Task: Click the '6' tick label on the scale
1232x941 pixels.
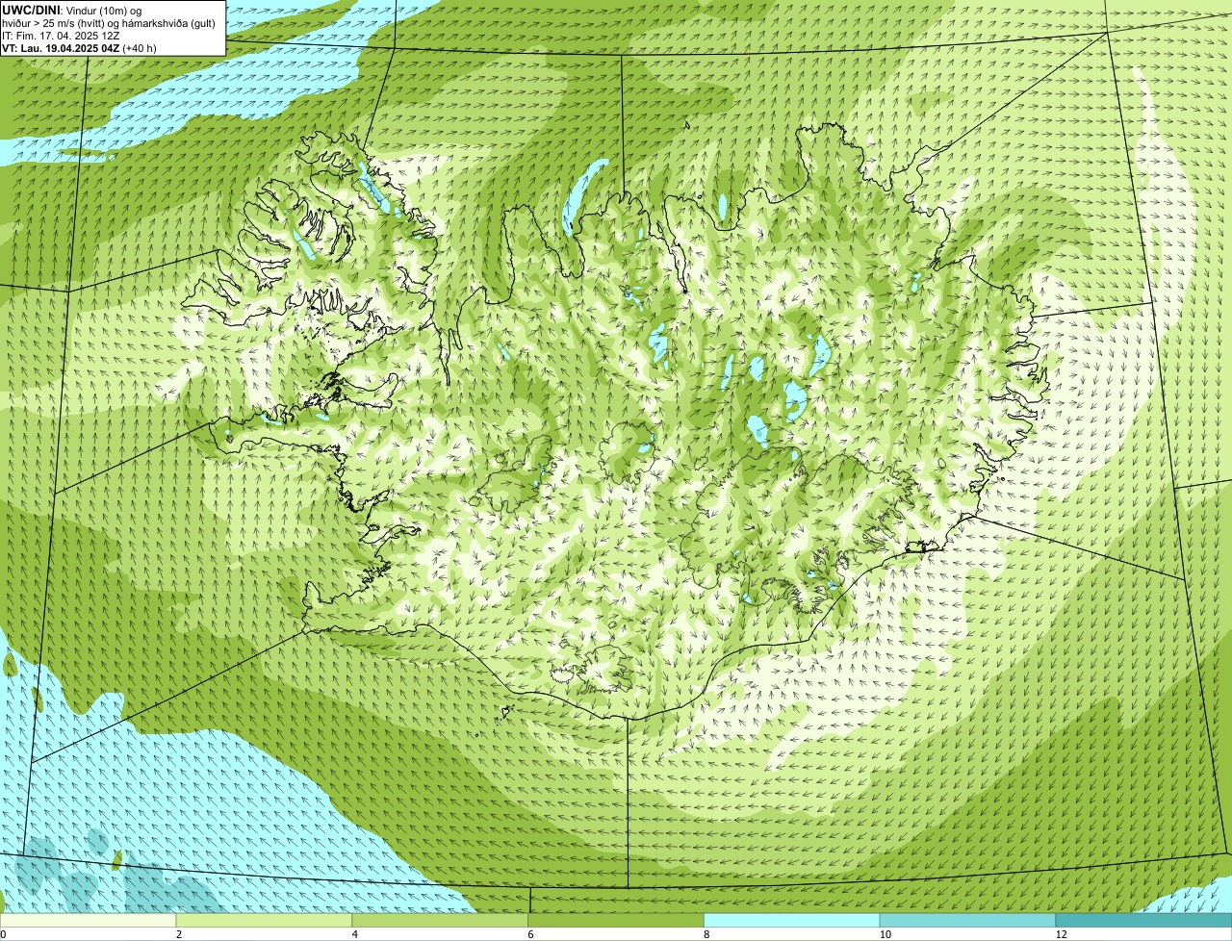Action: (x=530, y=934)
